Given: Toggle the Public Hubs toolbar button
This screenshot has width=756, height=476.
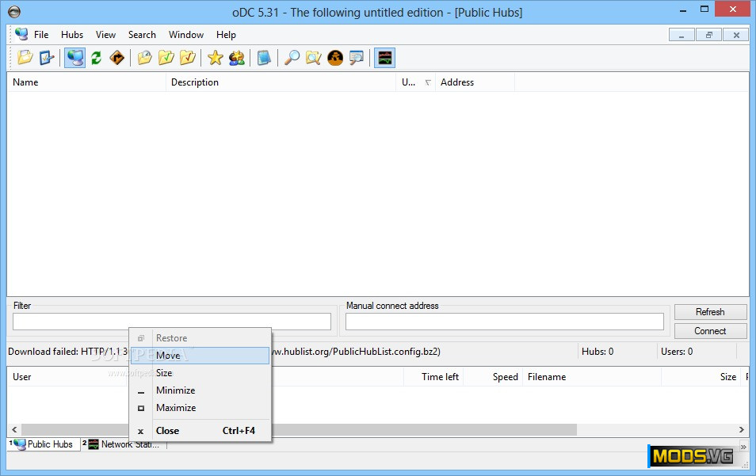Looking at the screenshot, I should pyautogui.click(x=75, y=57).
